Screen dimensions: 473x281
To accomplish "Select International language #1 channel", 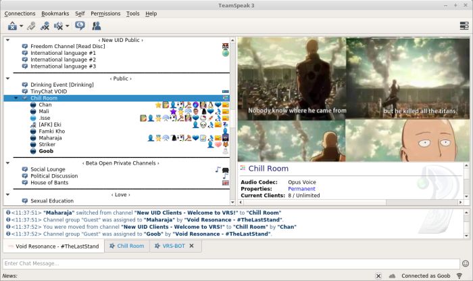I will tap(63, 53).
